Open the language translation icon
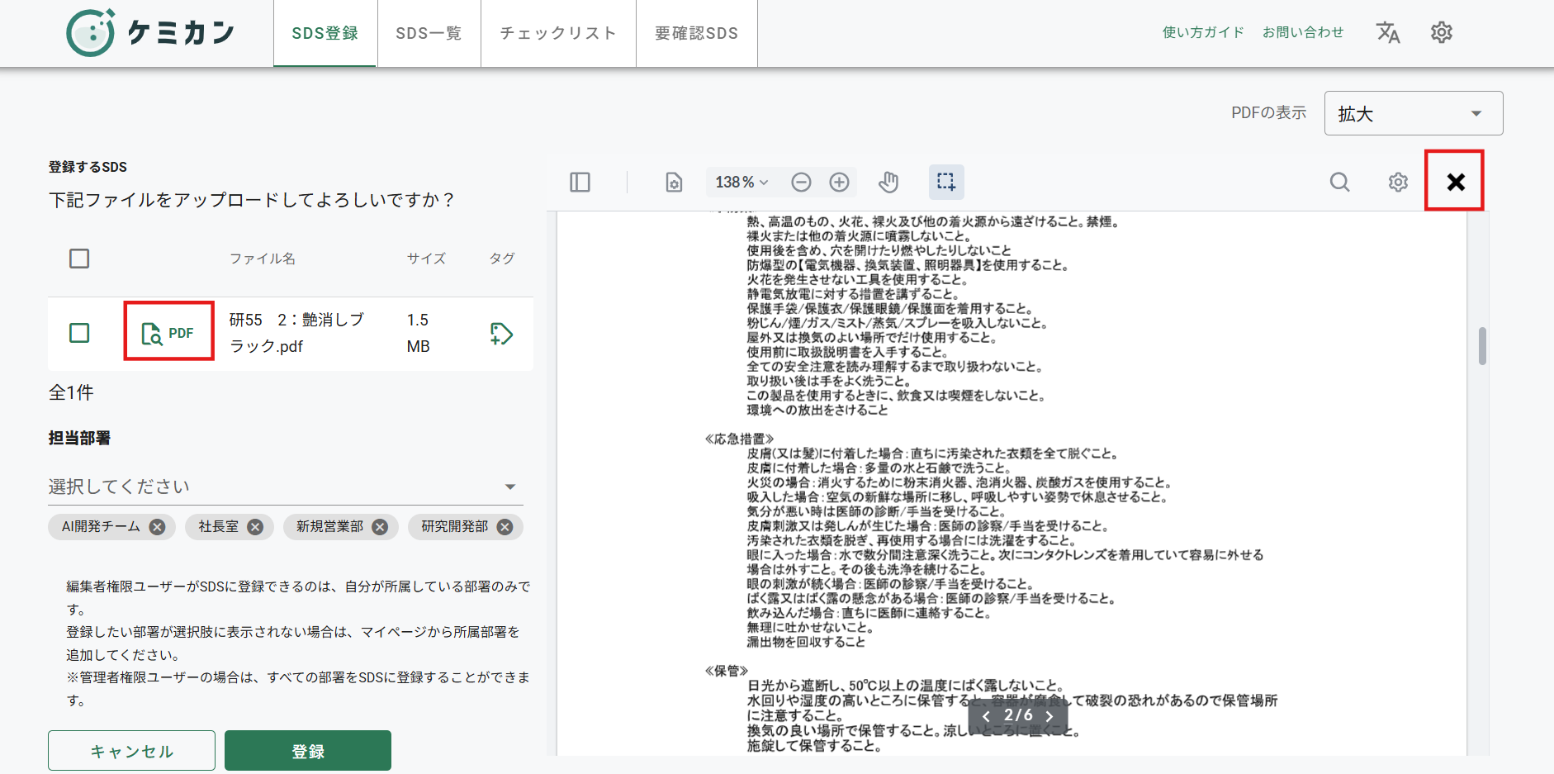1554x774 pixels. point(1388,33)
